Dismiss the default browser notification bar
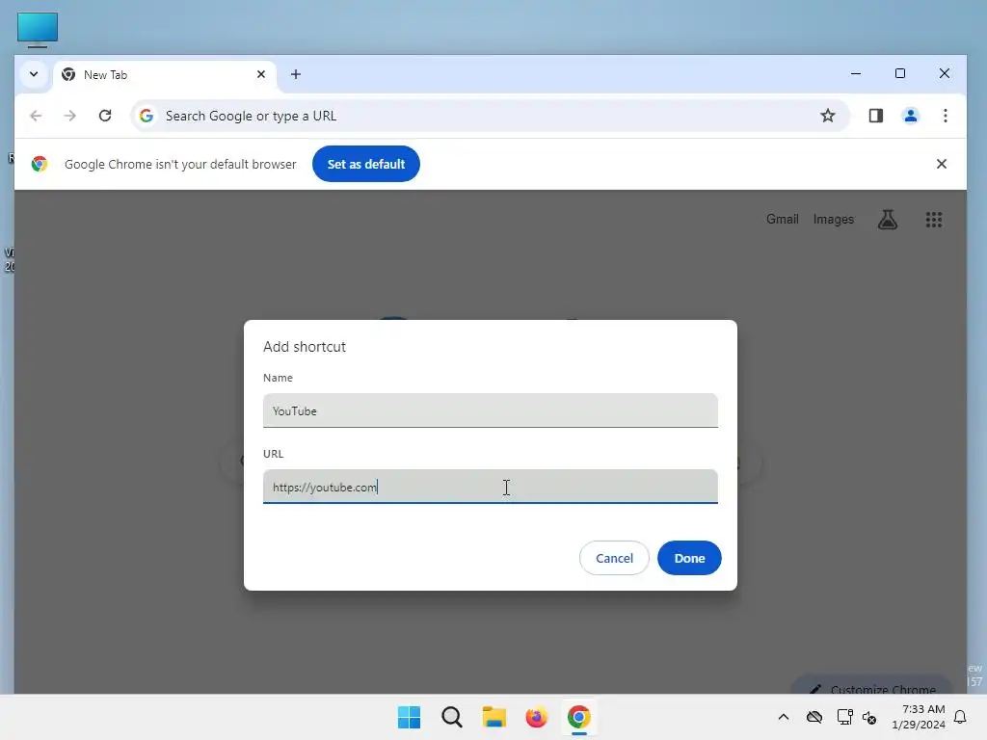This screenshot has width=987, height=740. 941,164
